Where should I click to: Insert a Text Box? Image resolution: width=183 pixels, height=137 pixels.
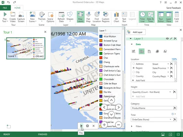pos(124,17)
